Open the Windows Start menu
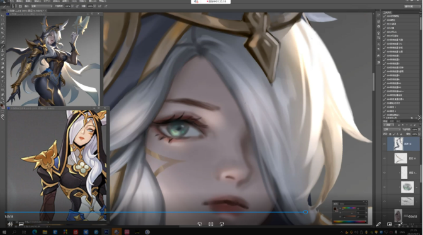423x235 pixels. (4, 232)
